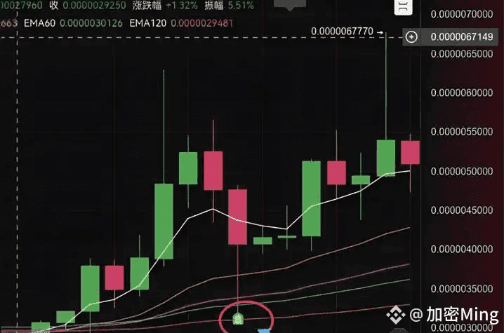
Task: Click the 振幅 5.51% statistic
Action: 229,6
